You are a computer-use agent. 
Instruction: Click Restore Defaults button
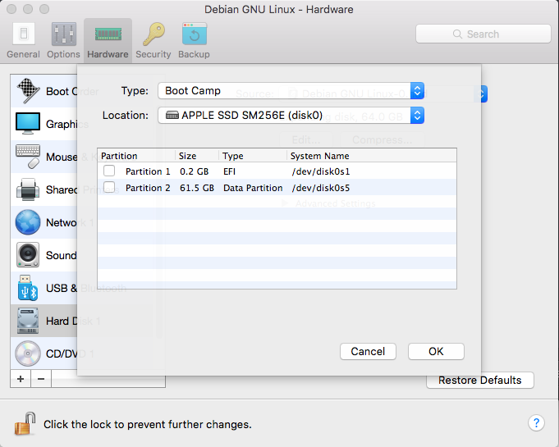[479, 381]
